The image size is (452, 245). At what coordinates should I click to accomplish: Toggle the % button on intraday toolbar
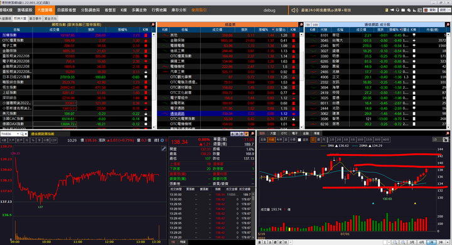[33, 140]
